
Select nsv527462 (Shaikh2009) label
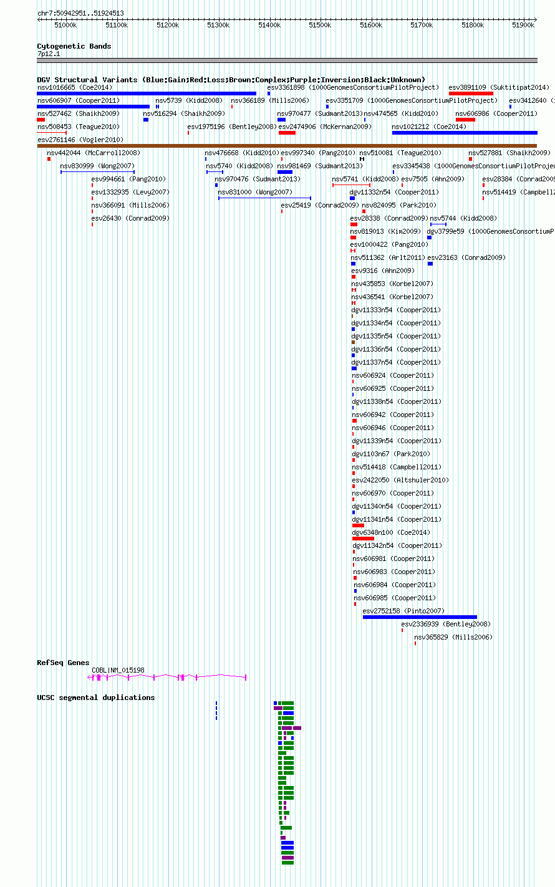coord(79,113)
